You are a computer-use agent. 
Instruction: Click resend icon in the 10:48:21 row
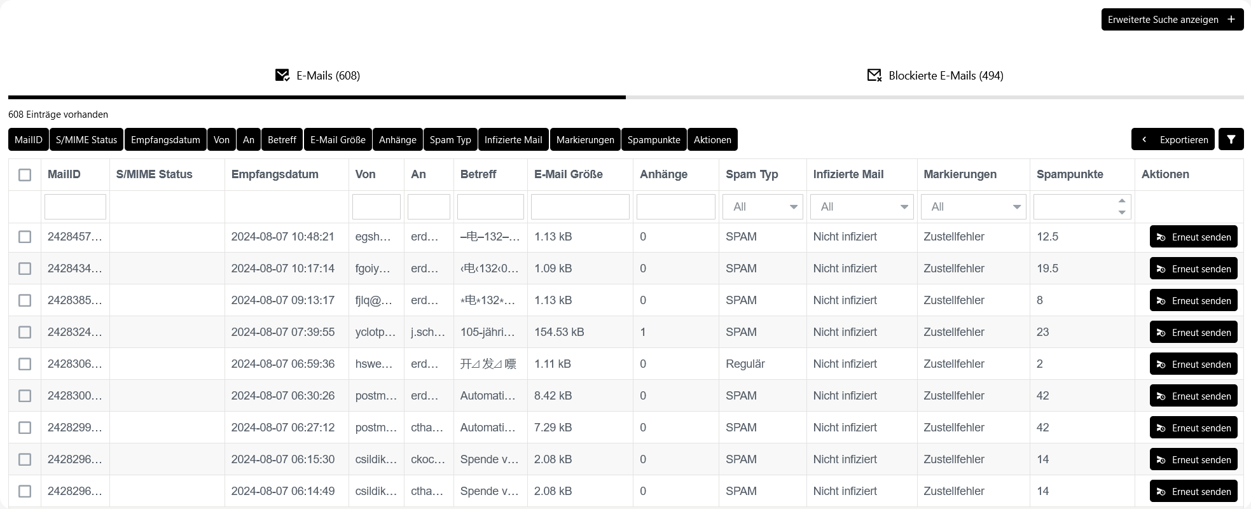click(x=1161, y=237)
